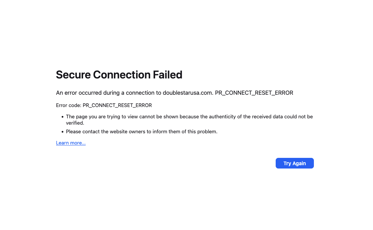Click the second bullet point marker

pos(62,132)
